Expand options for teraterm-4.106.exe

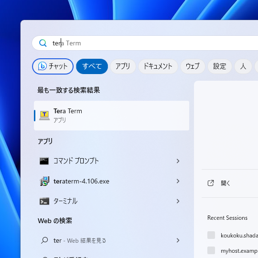click(x=178, y=181)
